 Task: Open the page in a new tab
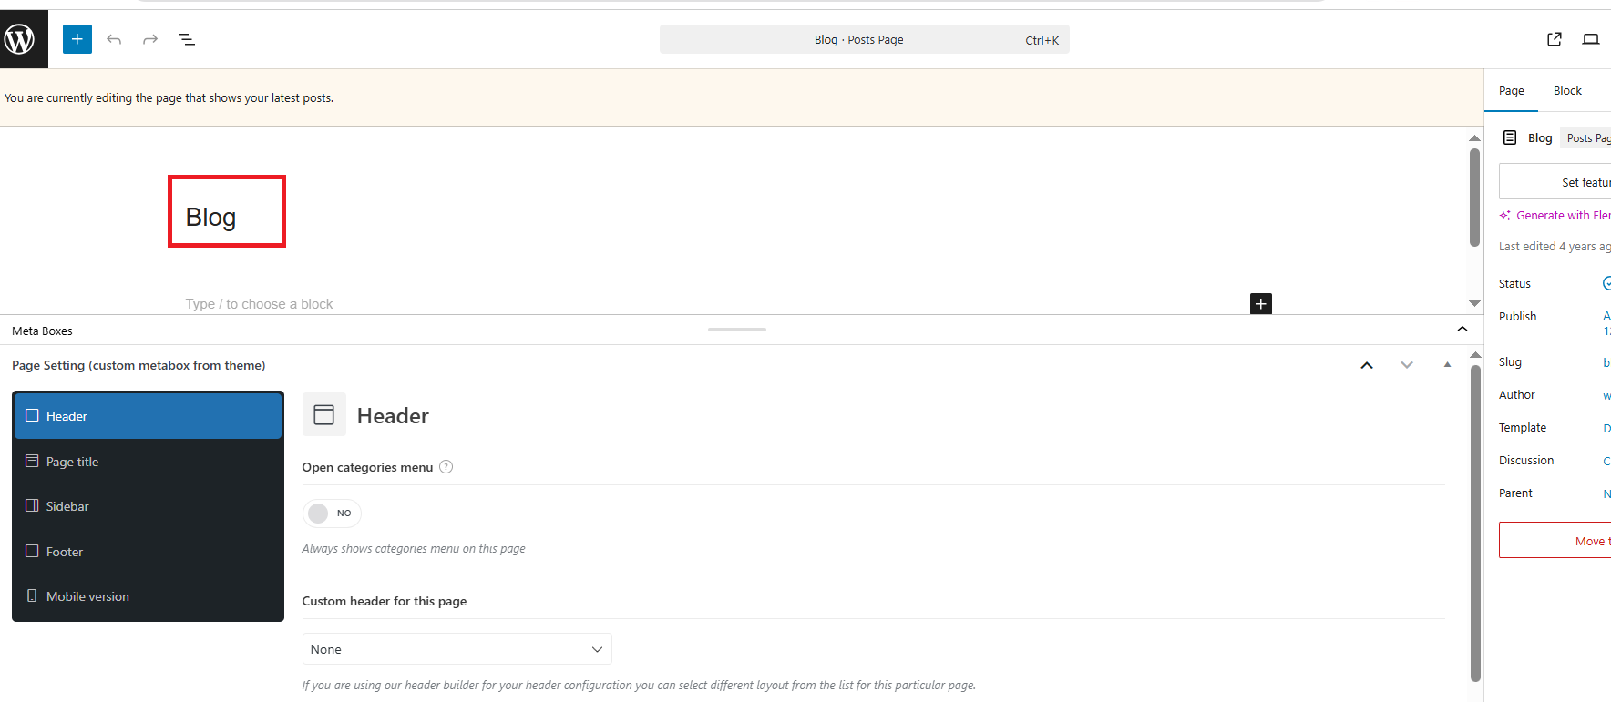pos(1555,39)
